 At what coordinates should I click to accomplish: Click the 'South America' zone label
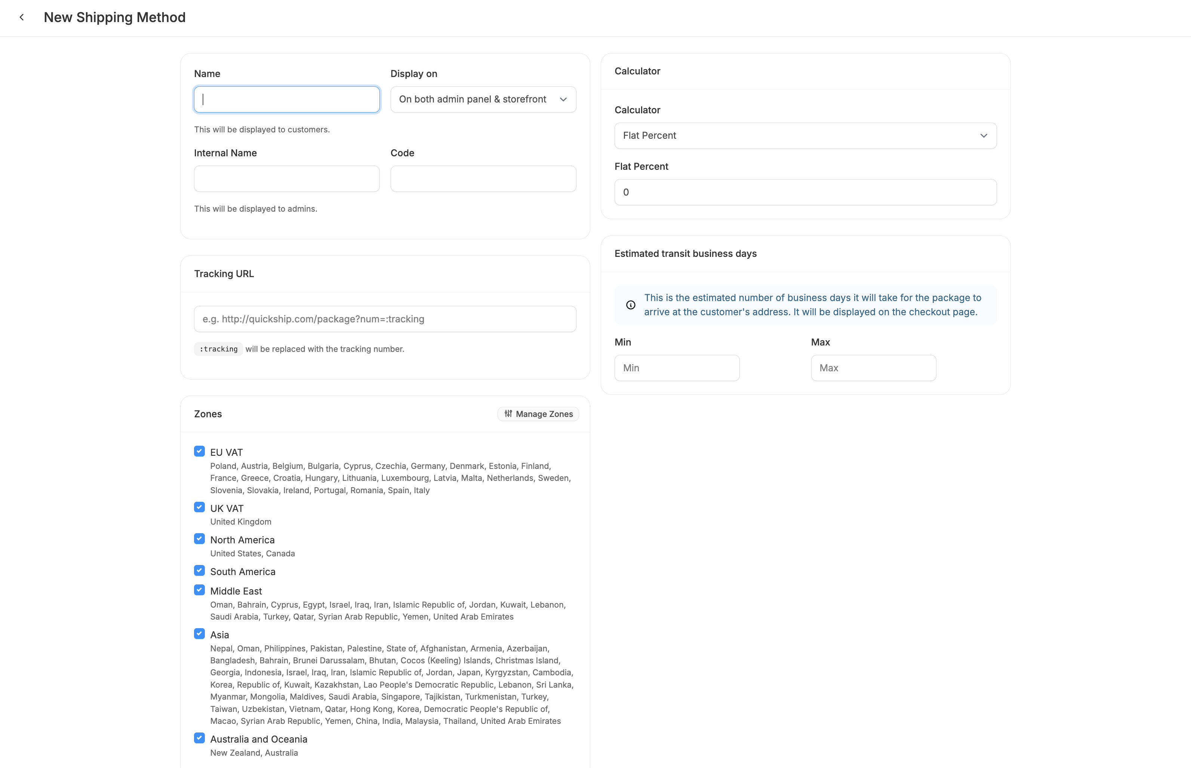tap(243, 571)
